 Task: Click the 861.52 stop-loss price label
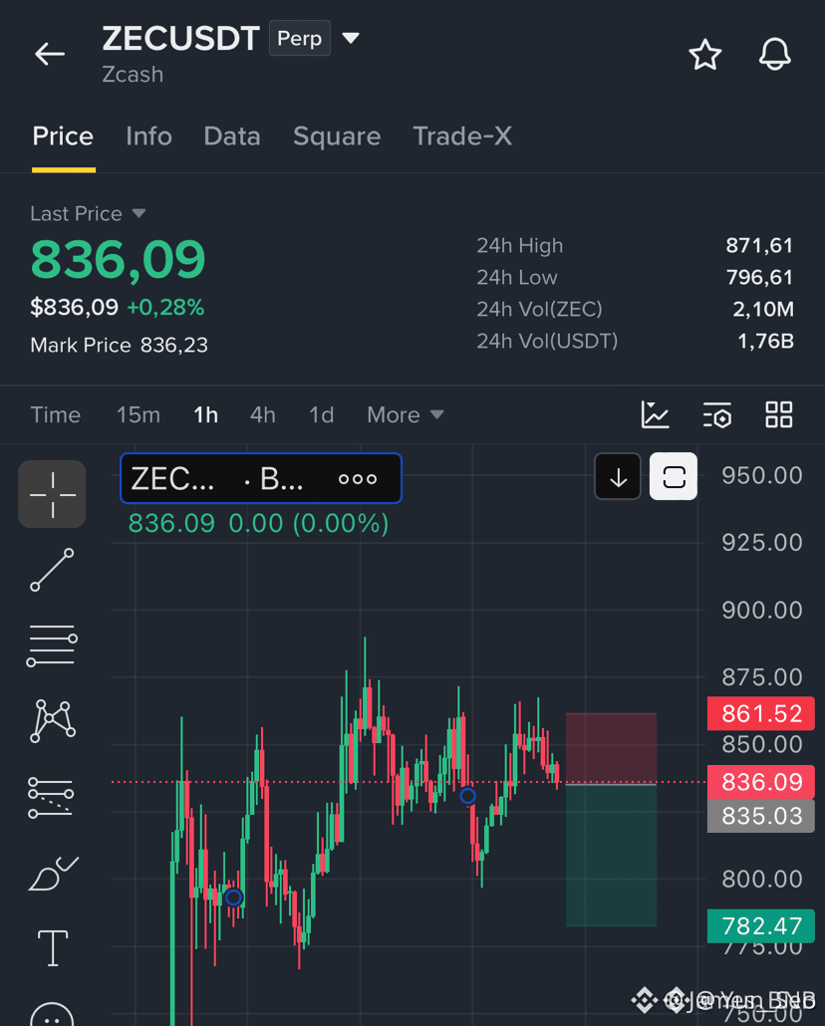pos(761,713)
